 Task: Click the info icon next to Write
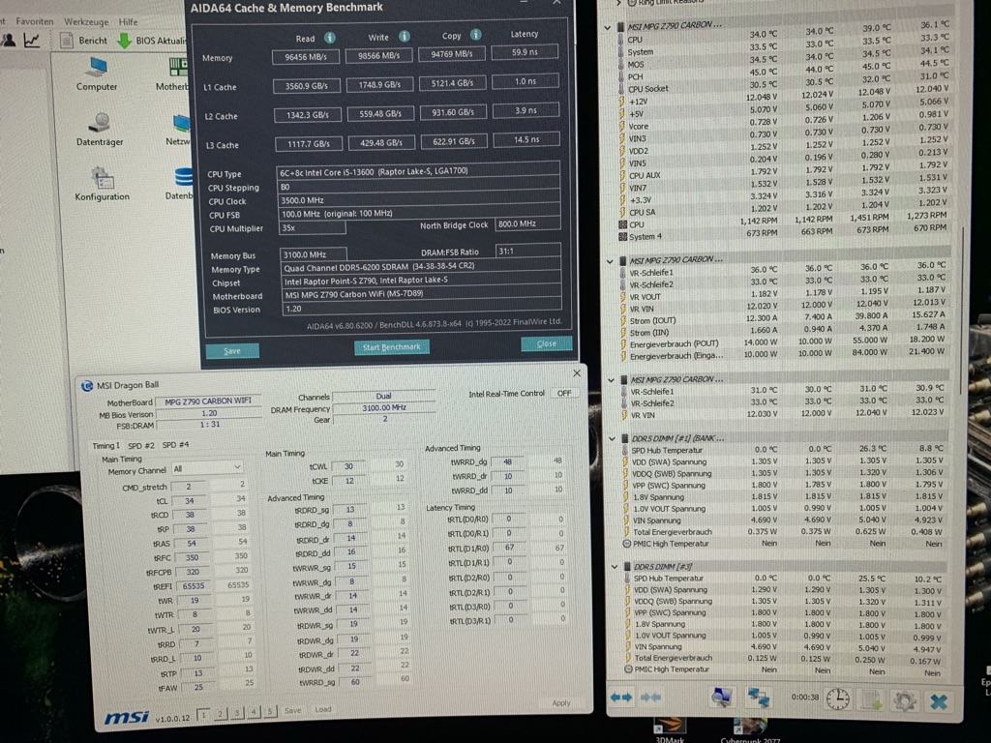[404, 36]
